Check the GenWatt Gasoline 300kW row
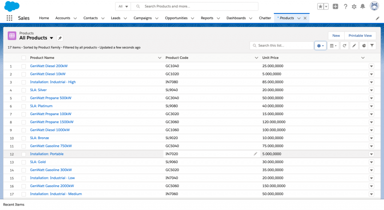Image resolution: width=384 pixels, height=210 pixels. 24,170
